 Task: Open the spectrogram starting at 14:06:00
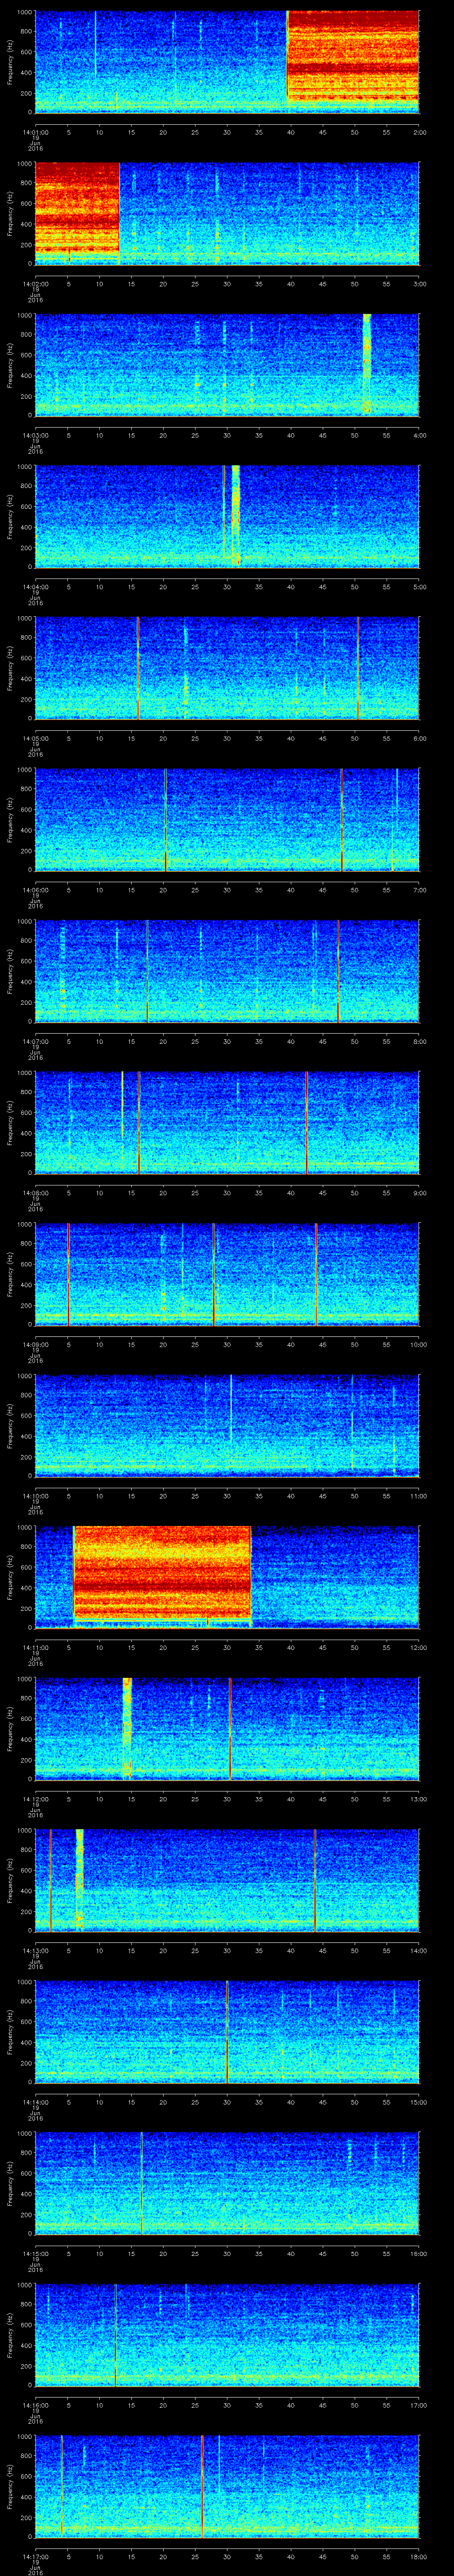[x=227, y=819]
